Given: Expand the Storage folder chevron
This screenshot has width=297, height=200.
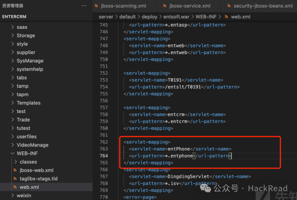Looking at the screenshot, I should tap(12, 35).
